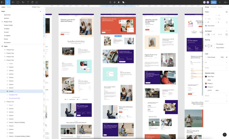This screenshot has width=229, height=139.
Task: Select the Hand tool
Action: 32,2
